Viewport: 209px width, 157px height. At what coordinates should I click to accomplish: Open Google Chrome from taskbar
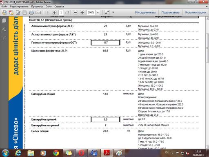[56, 153]
